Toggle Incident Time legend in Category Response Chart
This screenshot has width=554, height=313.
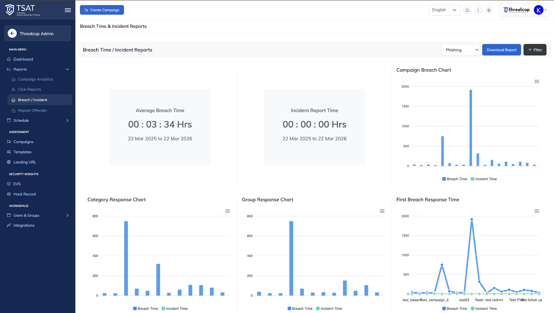click(x=174, y=309)
